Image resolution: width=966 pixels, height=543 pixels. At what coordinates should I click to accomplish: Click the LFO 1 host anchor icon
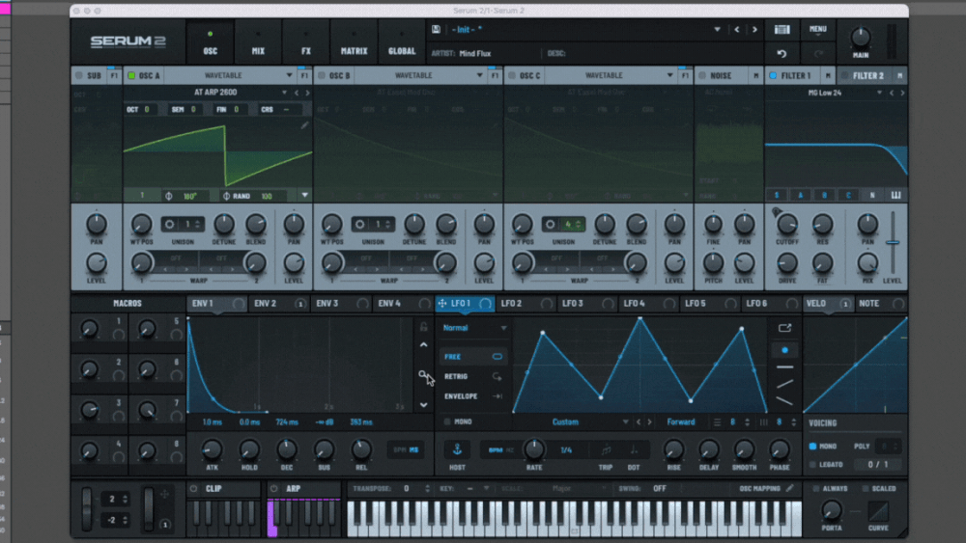(457, 450)
